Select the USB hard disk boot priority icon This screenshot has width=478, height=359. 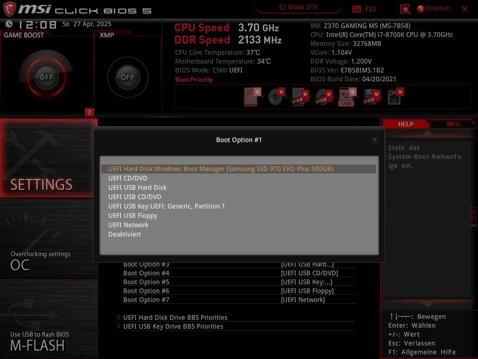300,97
